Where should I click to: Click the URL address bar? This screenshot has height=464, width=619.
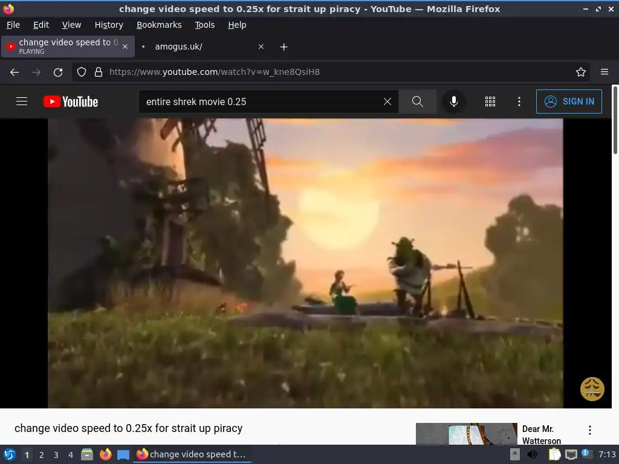click(331, 72)
